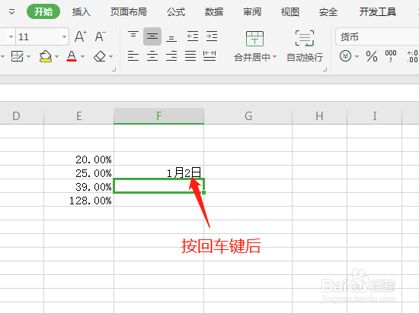Toggle 自动换行 wrap text
419x313 pixels.
[305, 46]
